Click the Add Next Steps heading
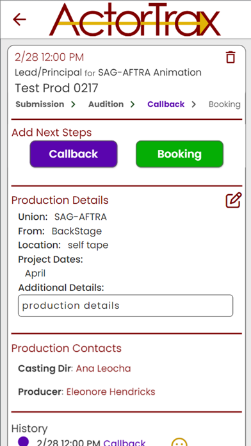Screen dimensions: 251x446 tap(51, 133)
